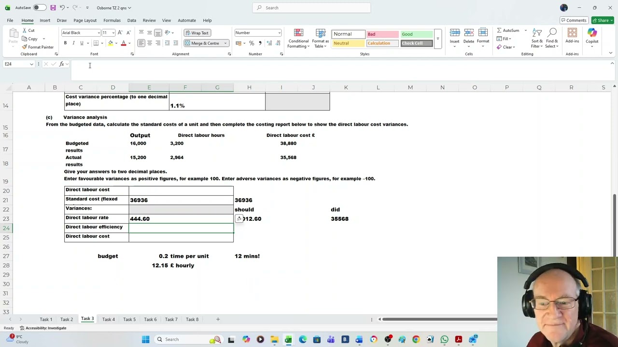
Task: Open Windows Start button on taskbar
Action: tap(145, 339)
